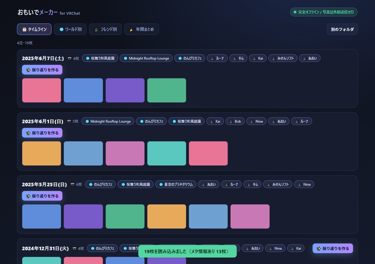Click the 2025年6月7日(土) date heading

pos(43,58)
